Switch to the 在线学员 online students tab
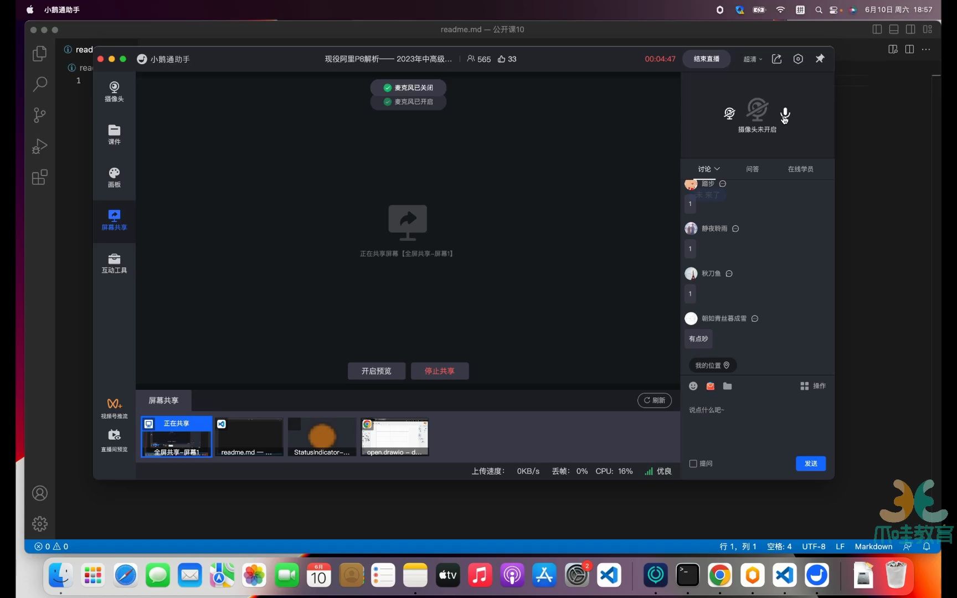 800,169
